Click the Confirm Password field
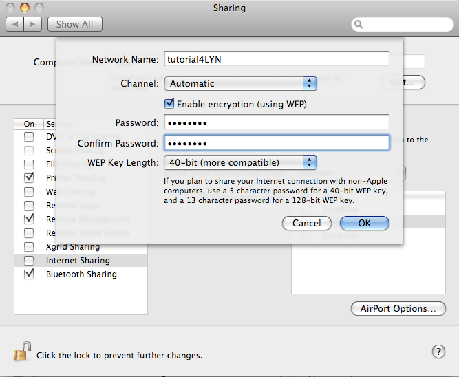 [277, 143]
